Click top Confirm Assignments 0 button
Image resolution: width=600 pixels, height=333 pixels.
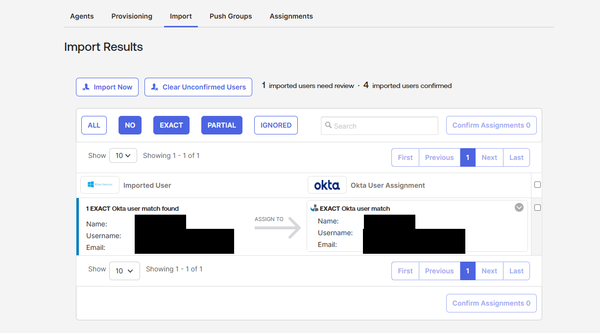point(491,125)
